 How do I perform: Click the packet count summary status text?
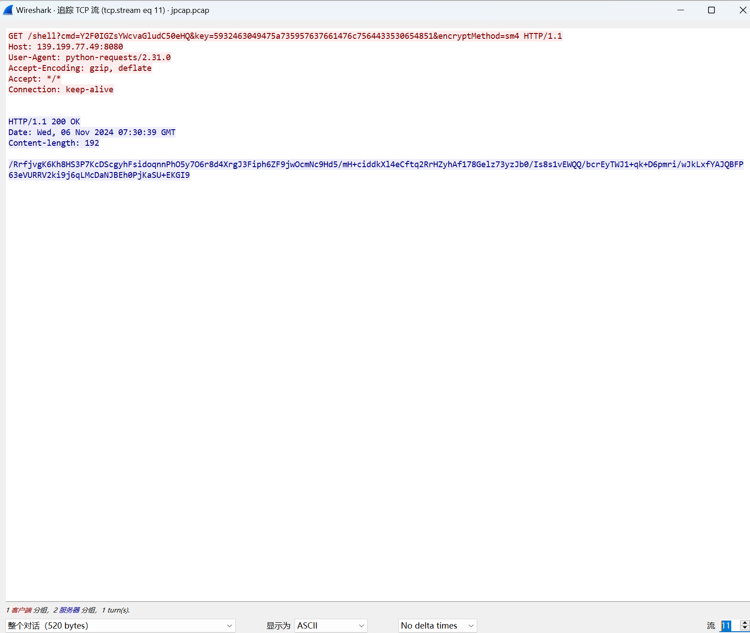tap(68, 610)
